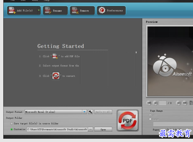Click the page number field in the preview
Screen dimensions: 193x142
pyautogui.click(x=162, y=103)
